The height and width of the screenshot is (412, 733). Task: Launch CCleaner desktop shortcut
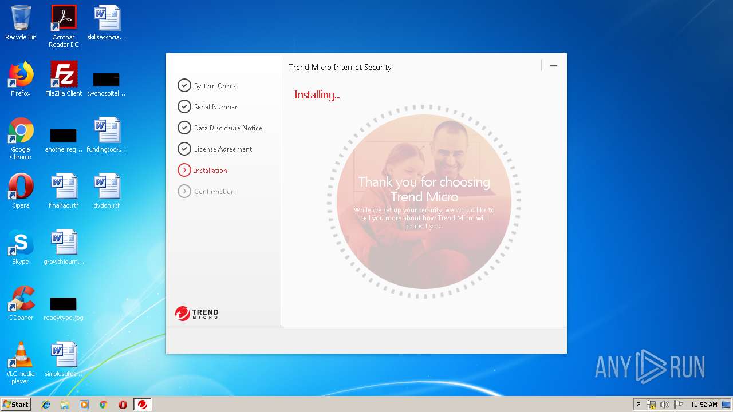[21, 303]
